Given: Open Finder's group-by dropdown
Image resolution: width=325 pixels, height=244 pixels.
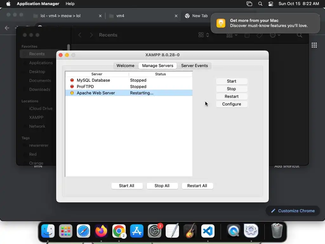Looking at the screenshot, I should click(x=232, y=35).
